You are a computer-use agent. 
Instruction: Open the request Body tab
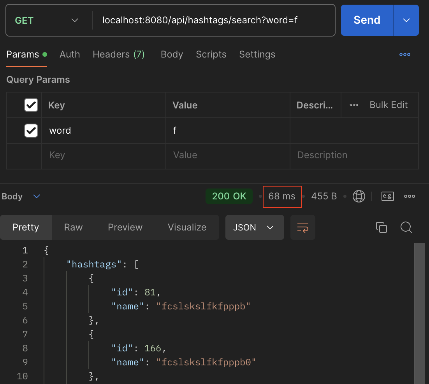pos(172,54)
